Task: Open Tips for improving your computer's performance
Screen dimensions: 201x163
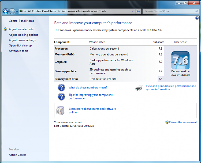Action: [x=91, y=97]
